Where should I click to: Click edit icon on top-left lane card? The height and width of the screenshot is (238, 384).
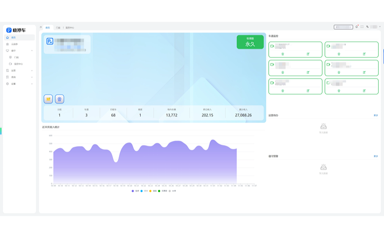pyautogui.click(x=308, y=54)
